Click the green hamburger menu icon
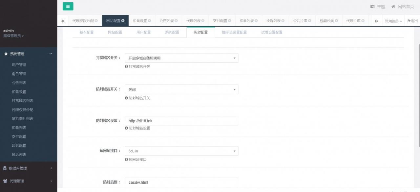The width and height of the screenshot is (420, 192). (x=68, y=6)
